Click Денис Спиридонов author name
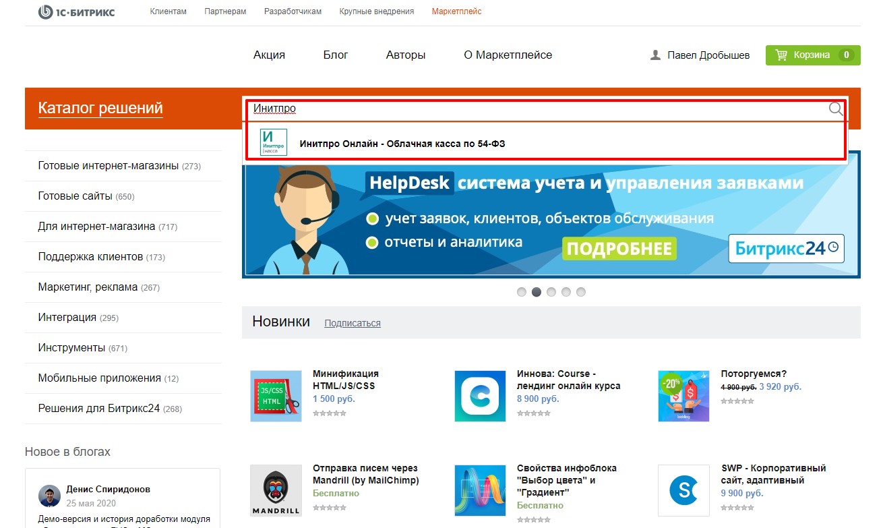This screenshot has height=528, width=883. (108, 490)
